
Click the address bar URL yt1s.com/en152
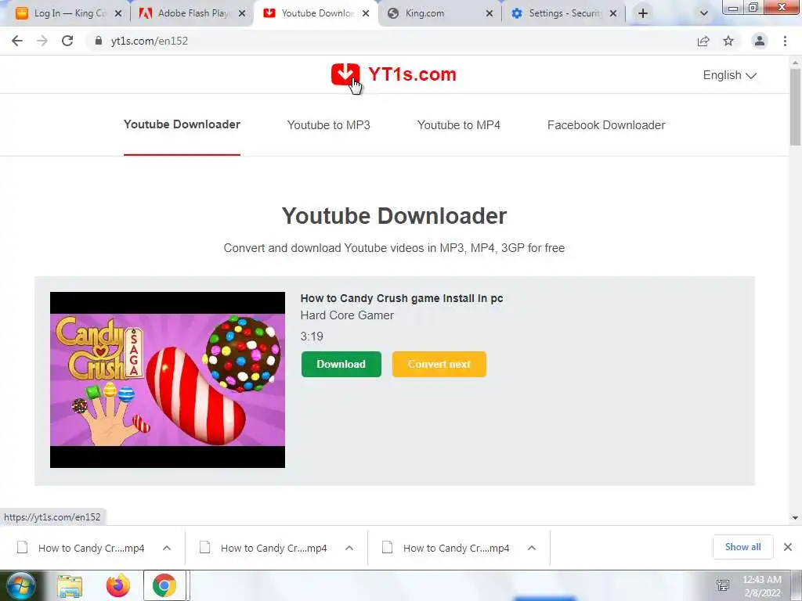(150, 41)
